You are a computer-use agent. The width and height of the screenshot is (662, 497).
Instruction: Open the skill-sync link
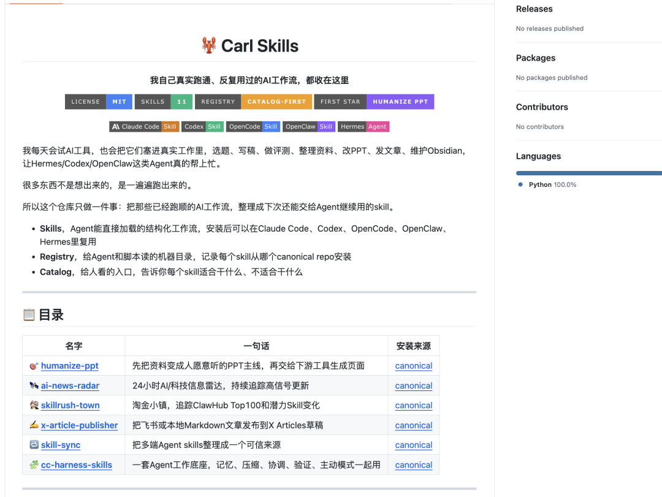coord(61,445)
